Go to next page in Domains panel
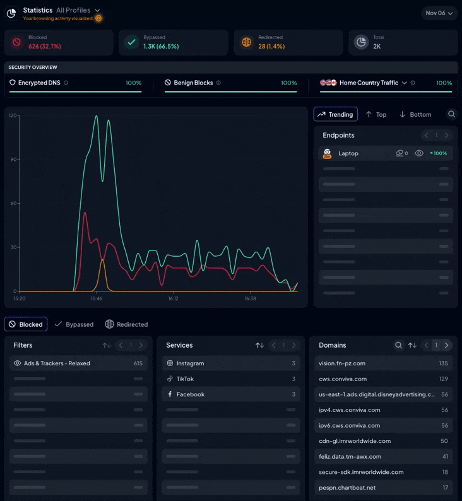Screen dimensions: 462x501 point(447,345)
